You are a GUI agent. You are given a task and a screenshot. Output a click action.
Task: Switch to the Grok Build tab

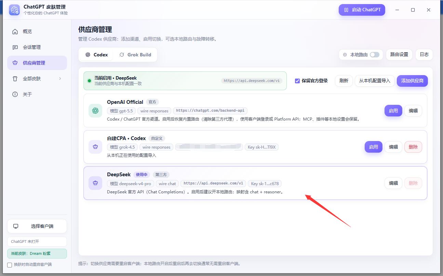pyautogui.click(x=135, y=55)
